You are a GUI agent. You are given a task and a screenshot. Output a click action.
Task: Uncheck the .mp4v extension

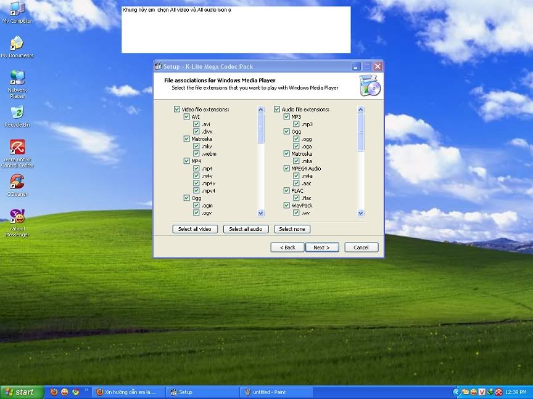coord(196,183)
